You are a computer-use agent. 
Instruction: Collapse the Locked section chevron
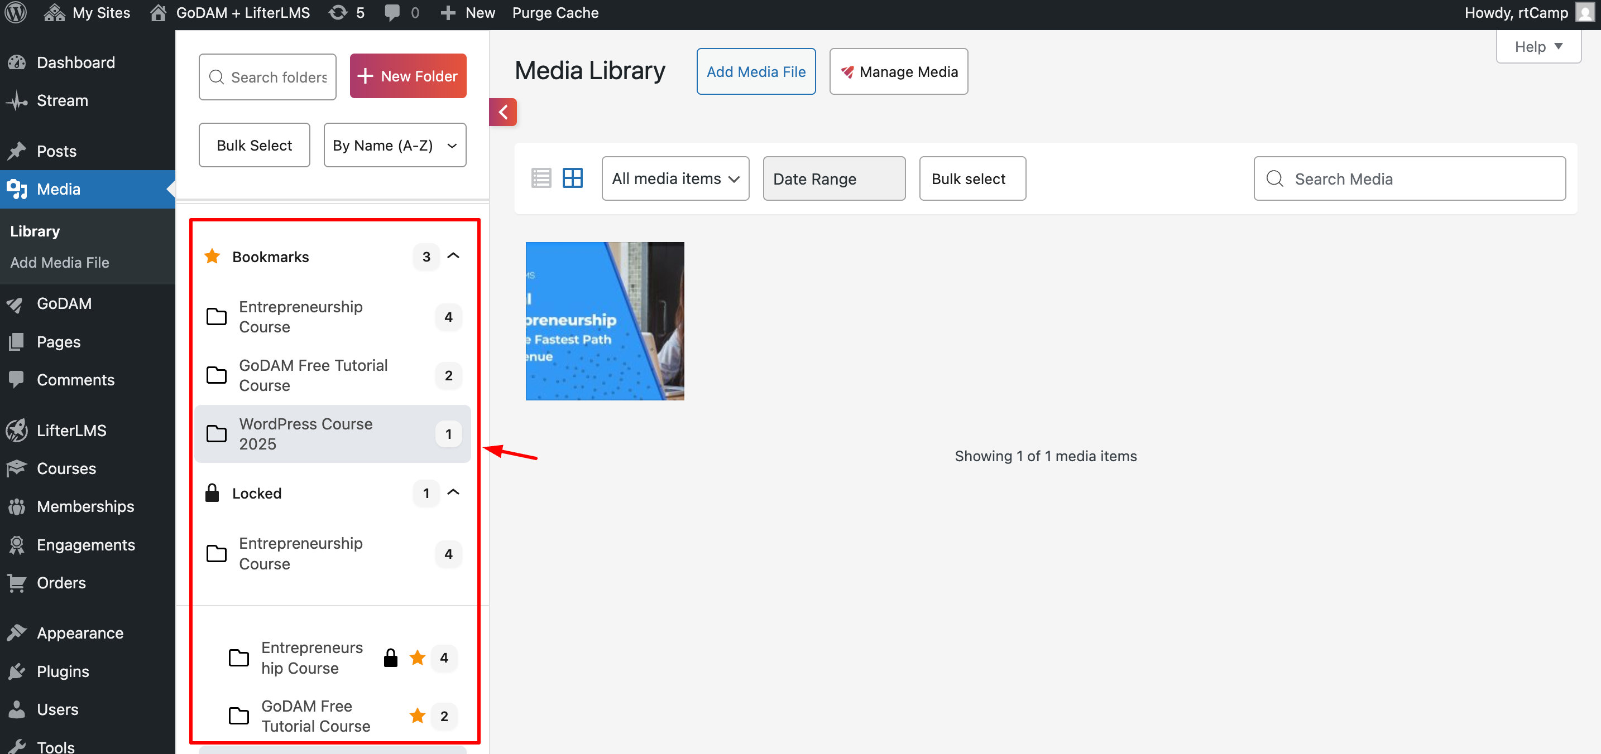click(x=454, y=492)
